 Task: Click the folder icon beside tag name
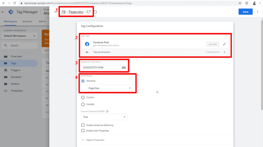tap(95, 12)
